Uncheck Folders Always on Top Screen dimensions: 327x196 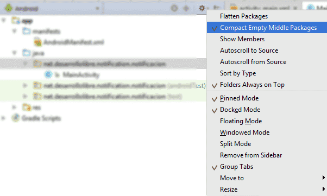pyautogui.click(x=267, y=85)
